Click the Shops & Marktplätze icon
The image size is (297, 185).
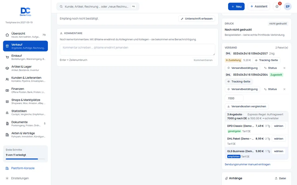pos(7,101)
